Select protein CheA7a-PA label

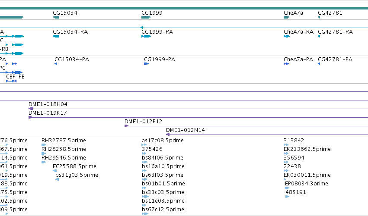pyautogui.click(x=298, y=59)
